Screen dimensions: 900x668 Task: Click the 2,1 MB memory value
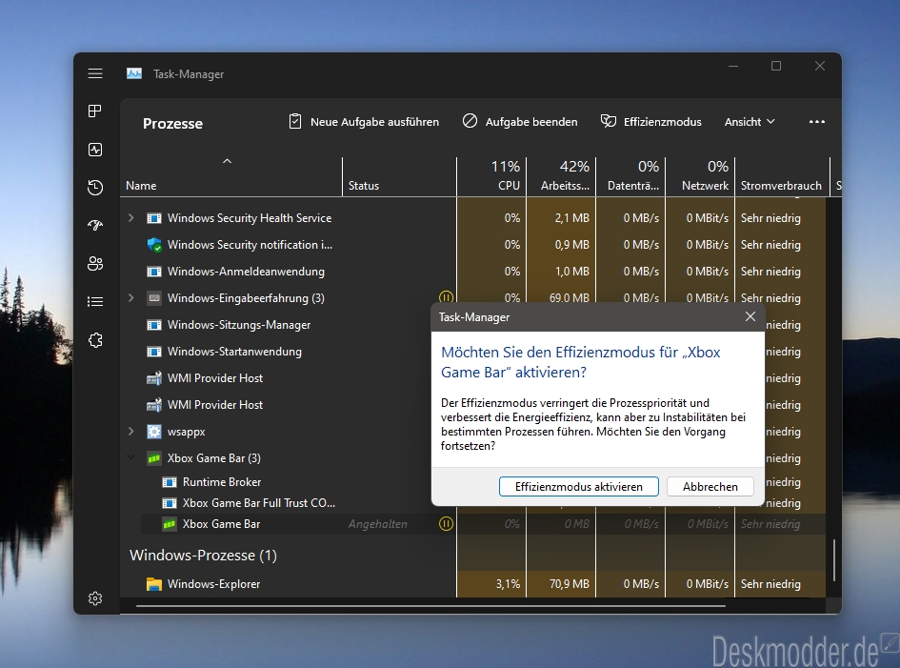(x=572, y=218)
